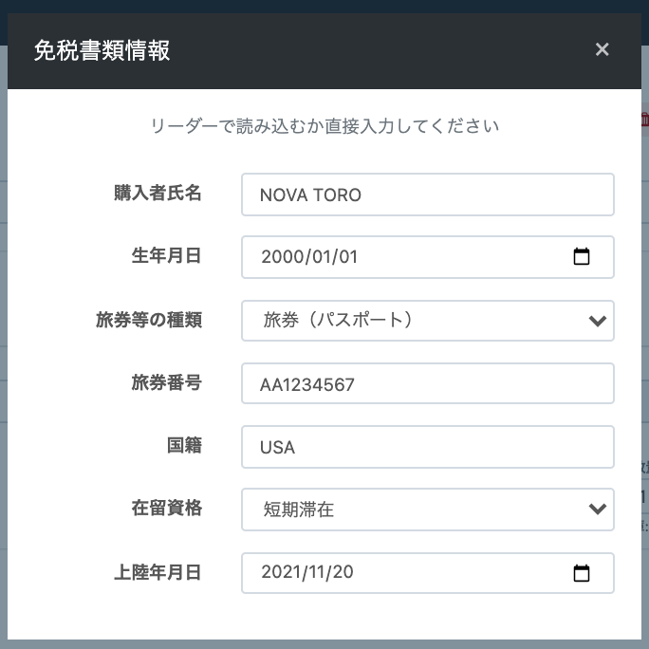Click the 国籍 label
The image size is (649, 649).
(184, 445)
